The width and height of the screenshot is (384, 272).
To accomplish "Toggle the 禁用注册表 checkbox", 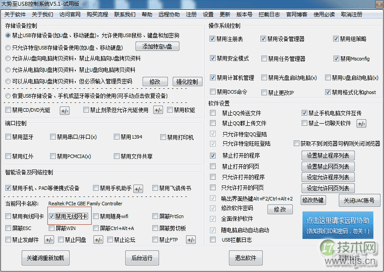I will click(x=213, y=39).
